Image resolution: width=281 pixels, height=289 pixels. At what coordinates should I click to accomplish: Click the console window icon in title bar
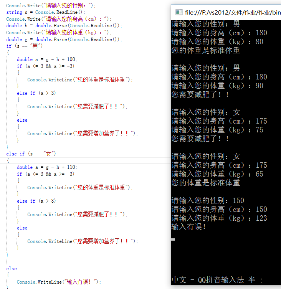coord(179,12)
